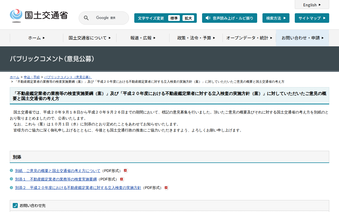Open オープンデータ・統計 navigation item
The width and height of the screenshot is (339, 212).
[x=249, y=38]
